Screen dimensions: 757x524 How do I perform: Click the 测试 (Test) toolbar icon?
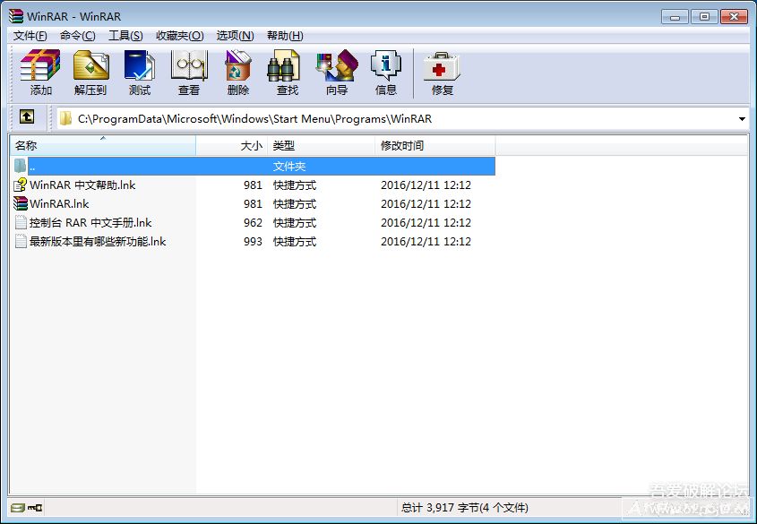(140, 65)
